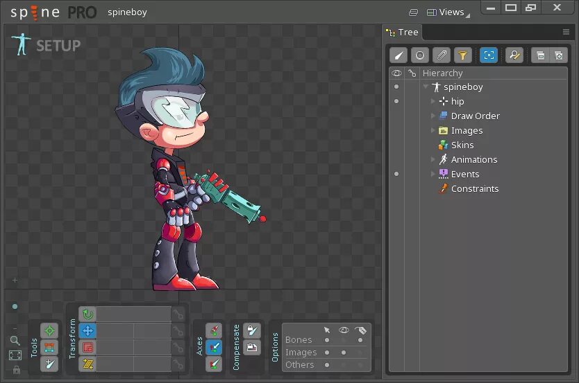Image resolution: width=579 pixels, height=383 pixels.
Task: Toggle visibility dot for spineboy row
Action: [396, 87]
